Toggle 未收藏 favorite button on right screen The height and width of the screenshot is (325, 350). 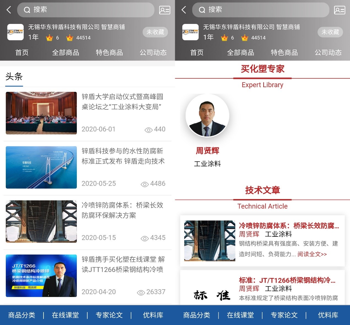[330, 32]
